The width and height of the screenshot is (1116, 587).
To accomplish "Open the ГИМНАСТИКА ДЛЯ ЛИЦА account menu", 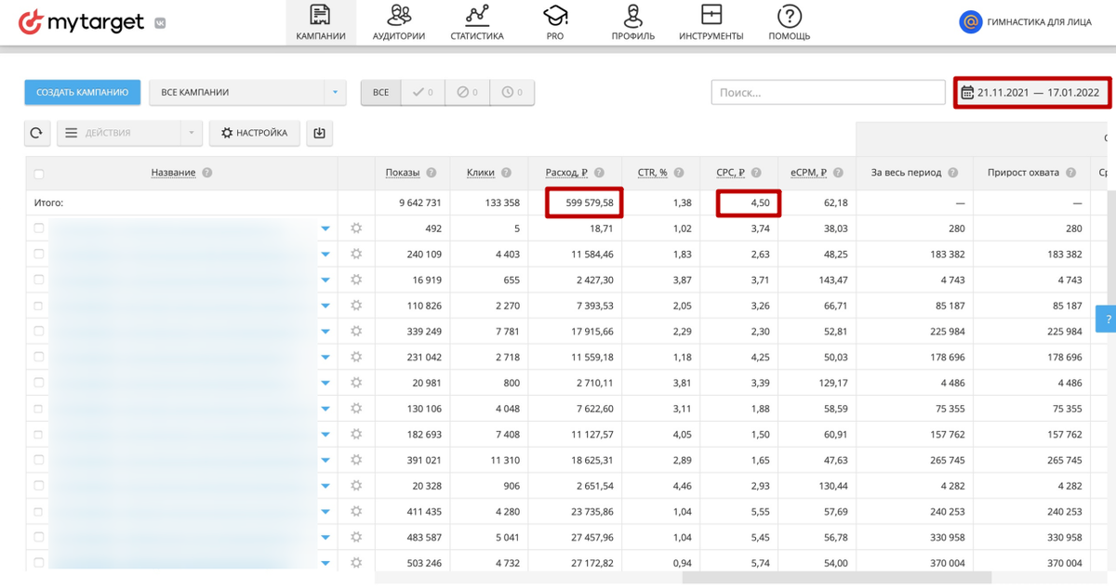I will click(1026, 22).
